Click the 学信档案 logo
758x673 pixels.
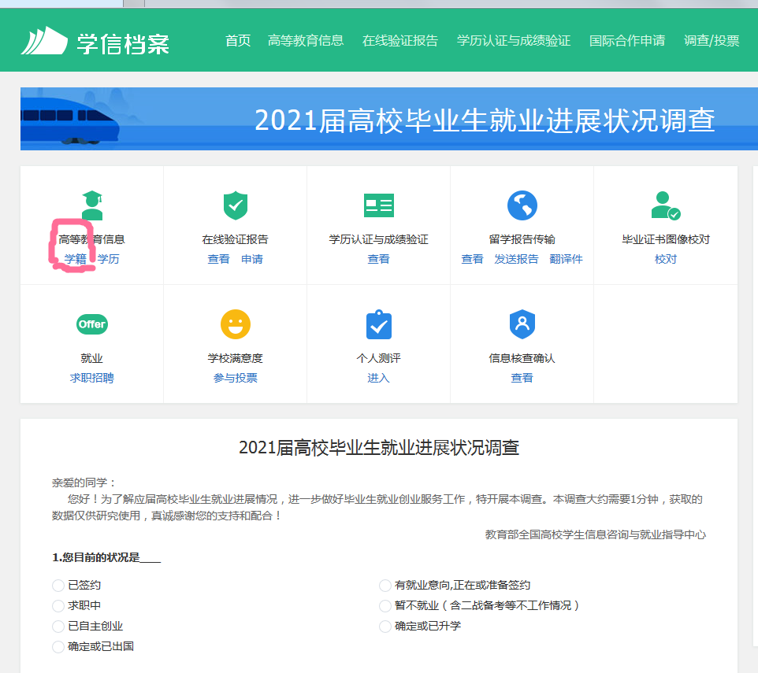pyautogui.click(x=95, y=41)
